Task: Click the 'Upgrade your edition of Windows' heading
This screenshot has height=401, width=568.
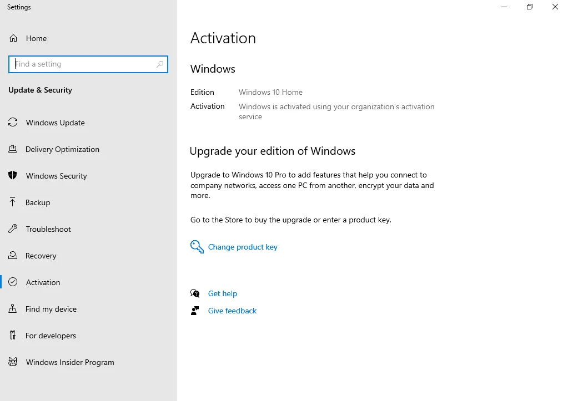Action: coord(273,151)
